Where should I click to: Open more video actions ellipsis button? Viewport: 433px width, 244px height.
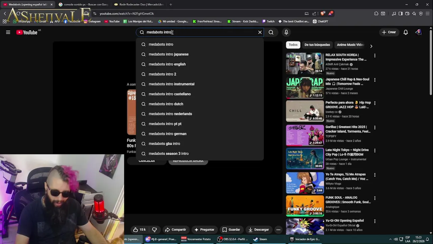tap(278, 229)
